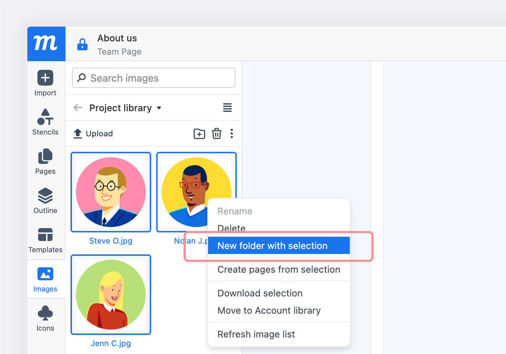The width and height of the screenshot is (506, 354).
Task: Choose Delete in context menu
Action: 279,228
